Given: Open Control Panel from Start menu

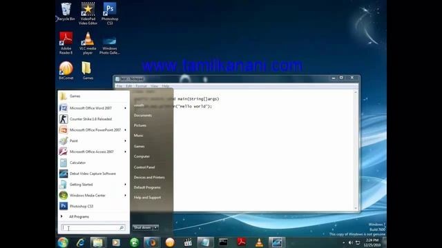Looking at the screenshot, I should pyautogui.click(x=144, y=167).
